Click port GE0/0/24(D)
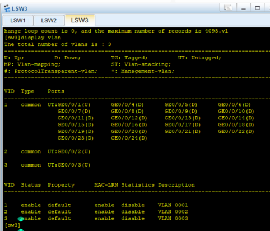This screenshot has height=231, width=270. click(x=129, y=138)
